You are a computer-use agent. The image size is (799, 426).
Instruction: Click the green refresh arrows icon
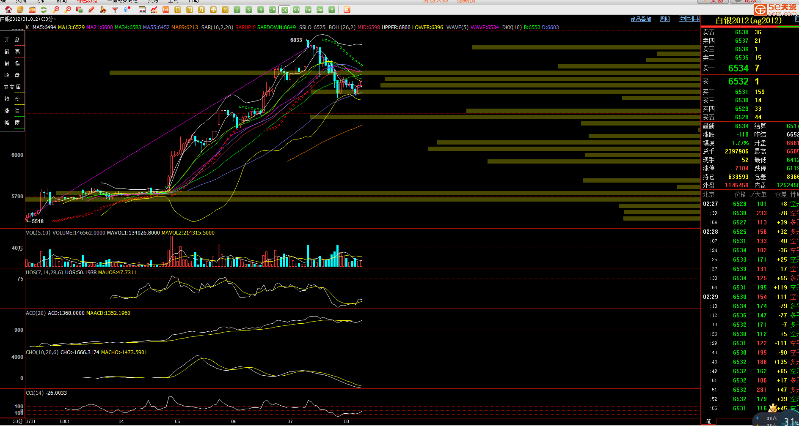click(44, 10)
